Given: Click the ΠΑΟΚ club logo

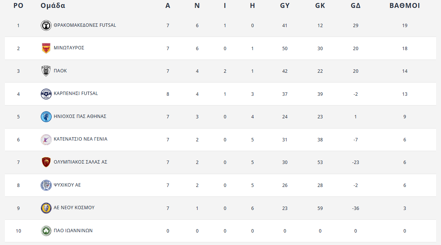Looking at the screenshot, I should click(46, 71).
